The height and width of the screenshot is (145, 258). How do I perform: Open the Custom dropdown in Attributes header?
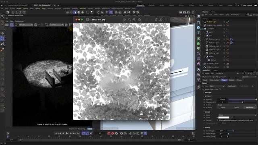tap(250, 77)
